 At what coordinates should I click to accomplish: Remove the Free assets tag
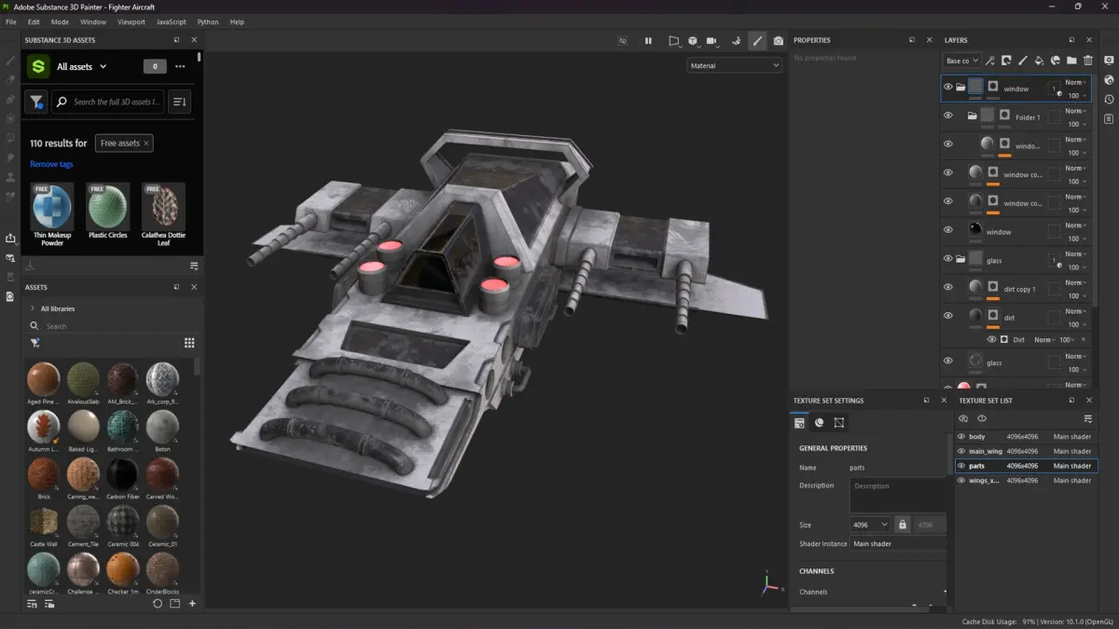click(146, 143)
